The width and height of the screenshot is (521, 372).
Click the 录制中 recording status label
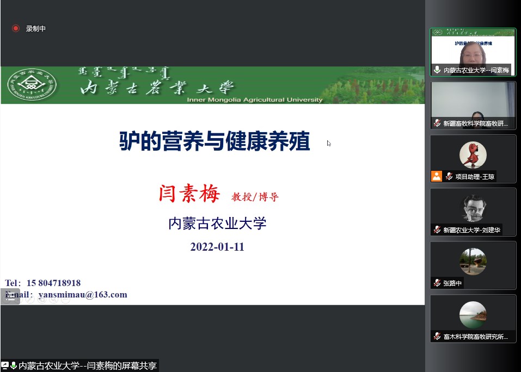(36, 29)
